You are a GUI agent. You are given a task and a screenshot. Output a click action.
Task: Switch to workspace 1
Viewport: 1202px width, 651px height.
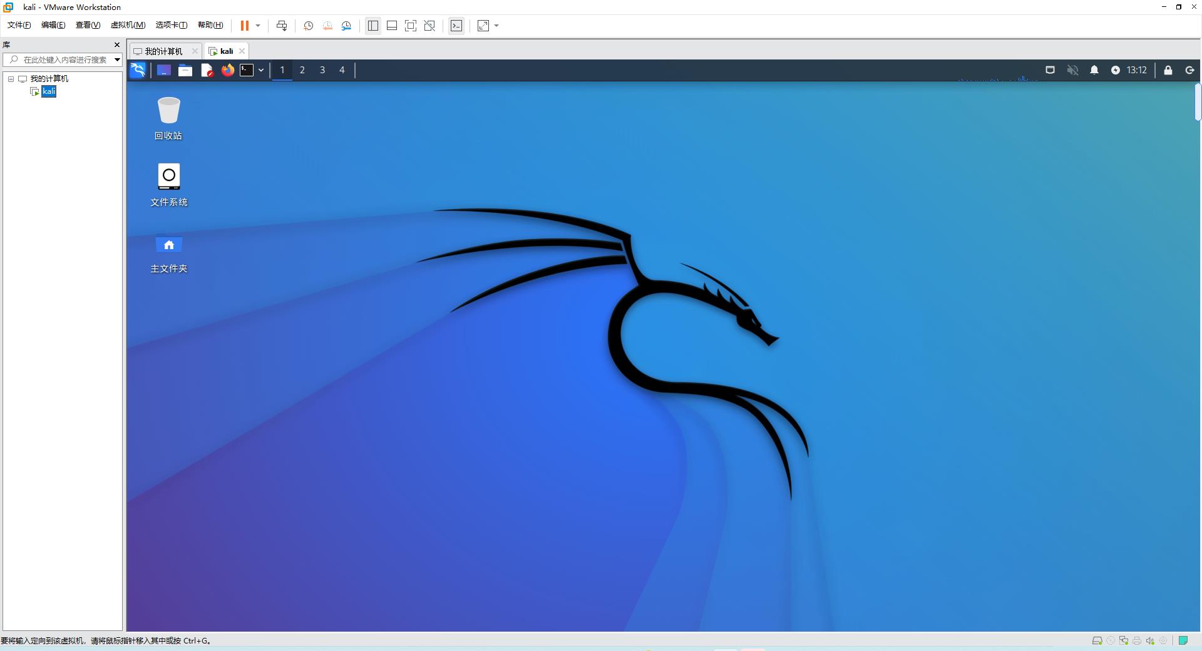tap(282, 70)
